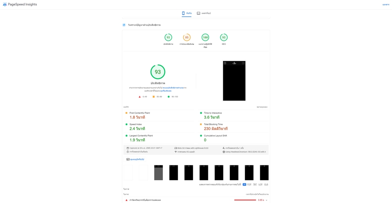Open the performance score calculation link
This screenshot has width=392, height=203.
(x=173, y=88)
